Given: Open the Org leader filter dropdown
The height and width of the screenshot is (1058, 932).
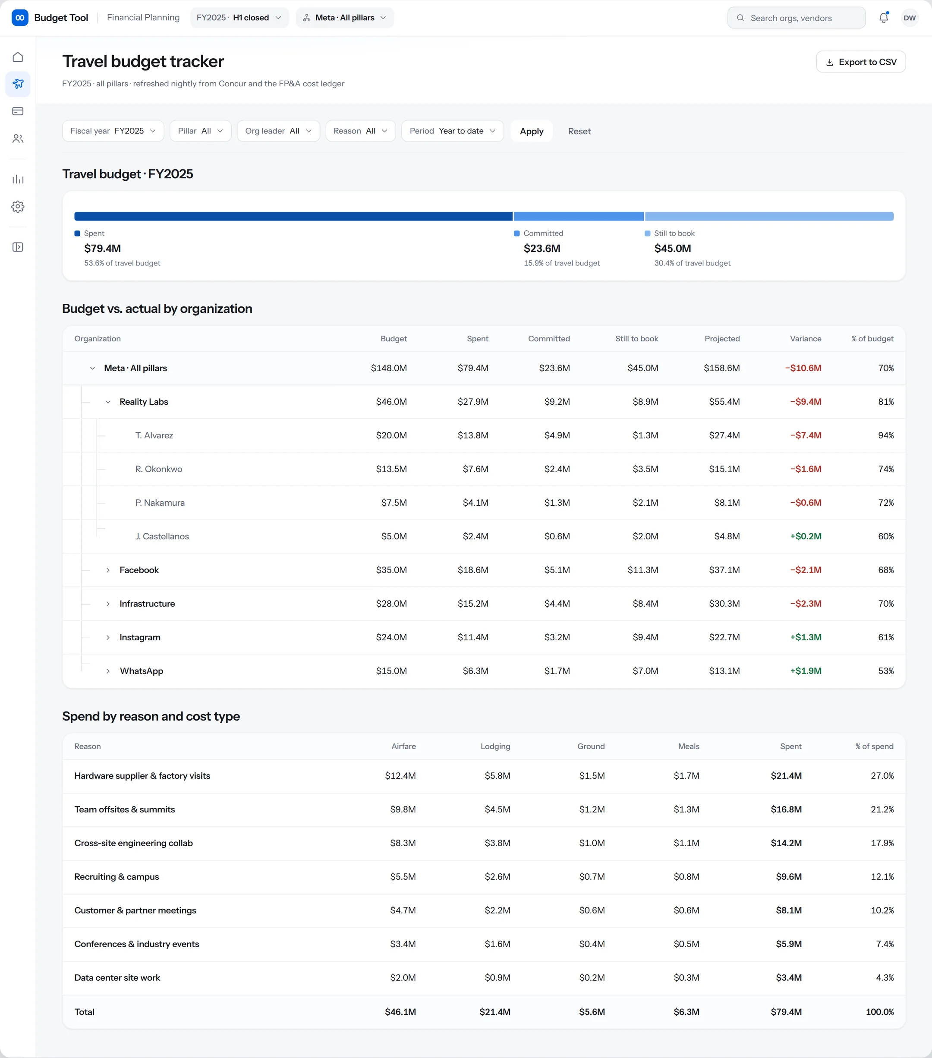Looking at the screenshot, I should [278, 131].
